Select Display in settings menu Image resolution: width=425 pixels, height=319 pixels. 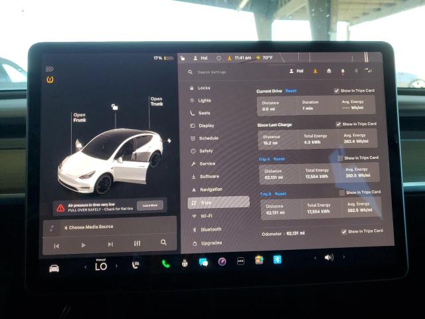point(206,126)
